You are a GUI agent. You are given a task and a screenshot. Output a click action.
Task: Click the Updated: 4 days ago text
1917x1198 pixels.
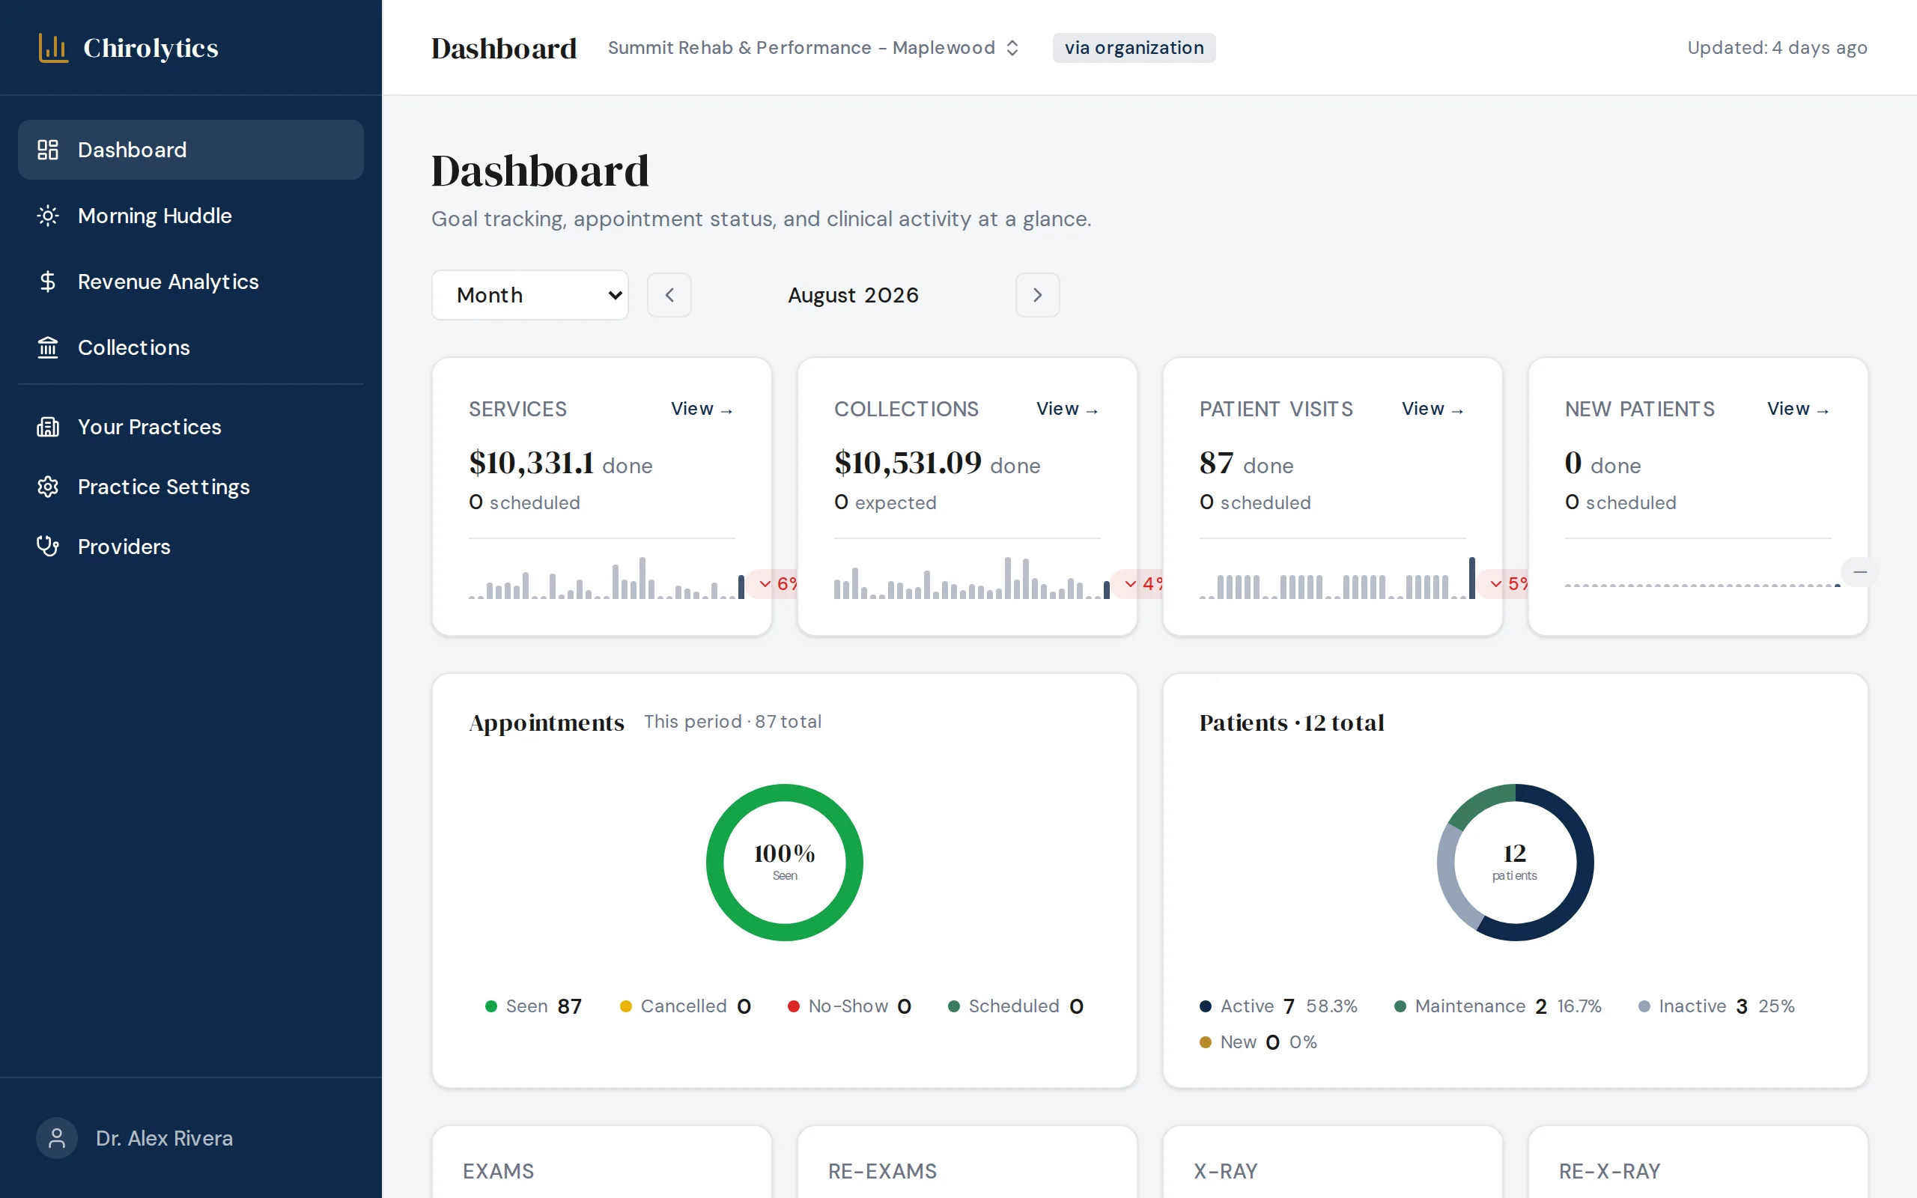pos(1777,47)
